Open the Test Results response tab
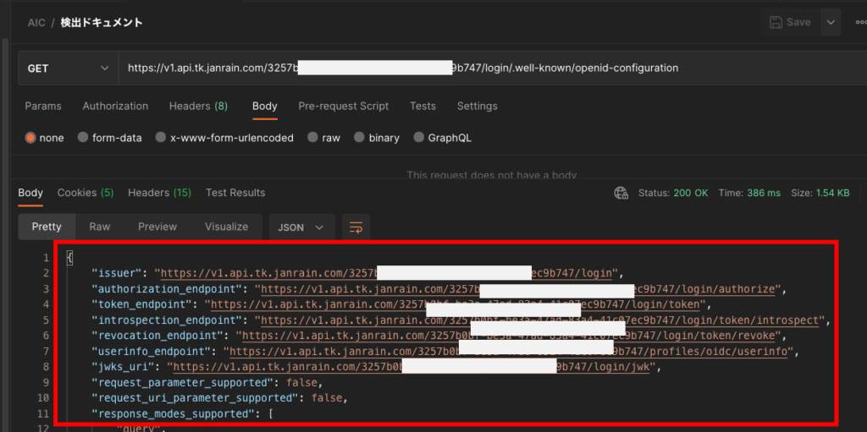Image resolution: width=867 pixels, height=432 pixels. [235, 193]
